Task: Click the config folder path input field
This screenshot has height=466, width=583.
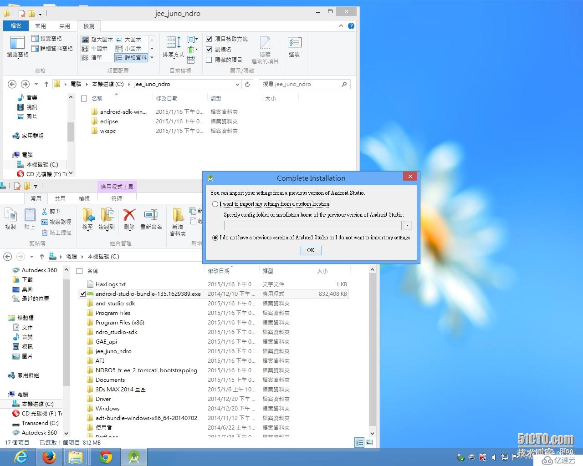Action: tap(313, 225)
